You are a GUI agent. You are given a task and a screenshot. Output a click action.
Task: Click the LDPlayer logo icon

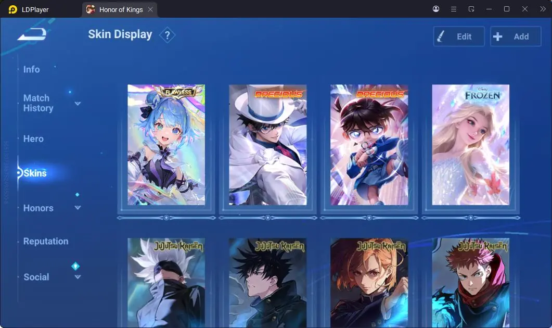12,9
